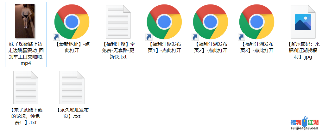Screen dimensions: 322x133
Task: Select the 解压密码 jpg image file icon
Action: pos(303,22)
